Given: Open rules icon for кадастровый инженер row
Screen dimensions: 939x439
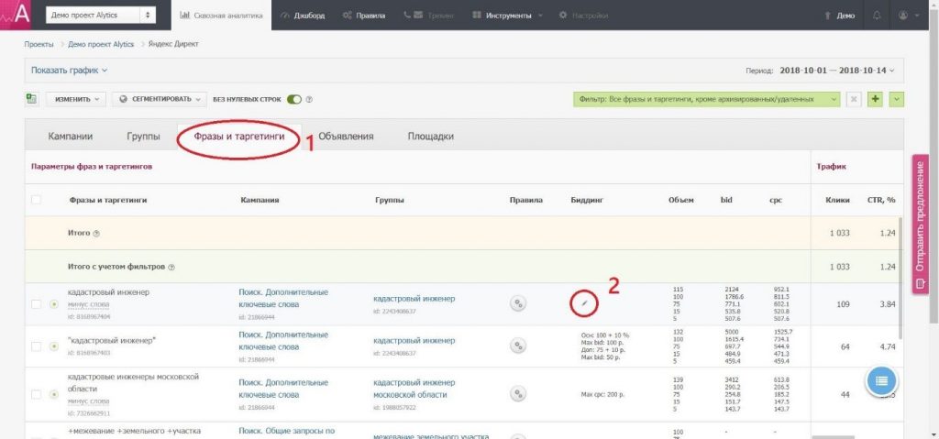Looking at the screenshot, I should (x=519, y=303).
